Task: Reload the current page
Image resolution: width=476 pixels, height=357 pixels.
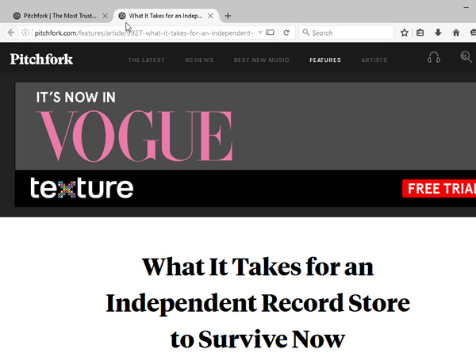Action: [x=286, y=33]
